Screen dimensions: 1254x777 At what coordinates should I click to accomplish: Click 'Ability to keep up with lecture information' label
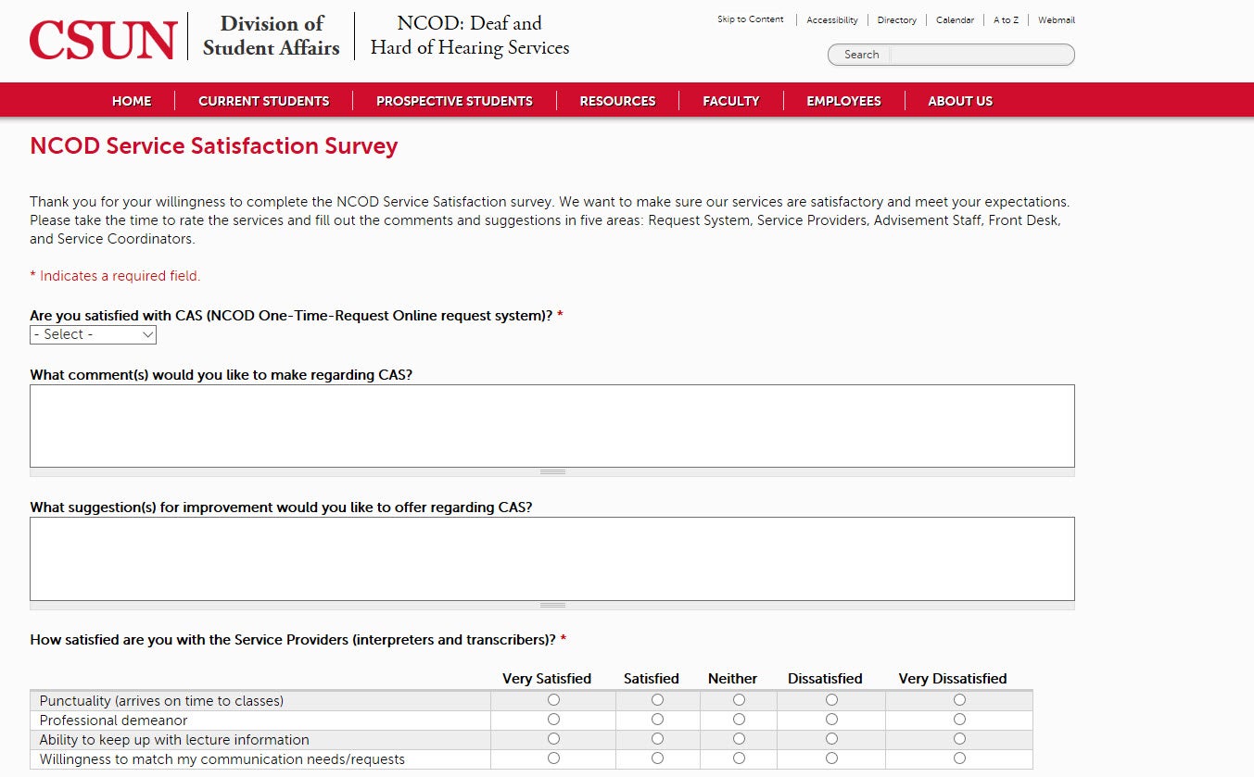click(174, 740)
